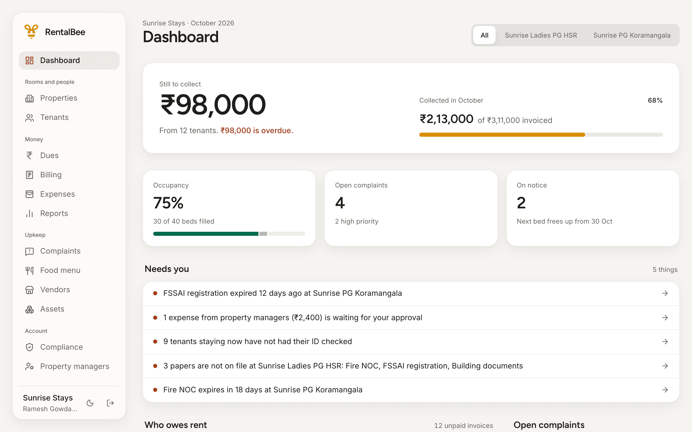
Task: Click the On notice card
Action: point(593,208)
